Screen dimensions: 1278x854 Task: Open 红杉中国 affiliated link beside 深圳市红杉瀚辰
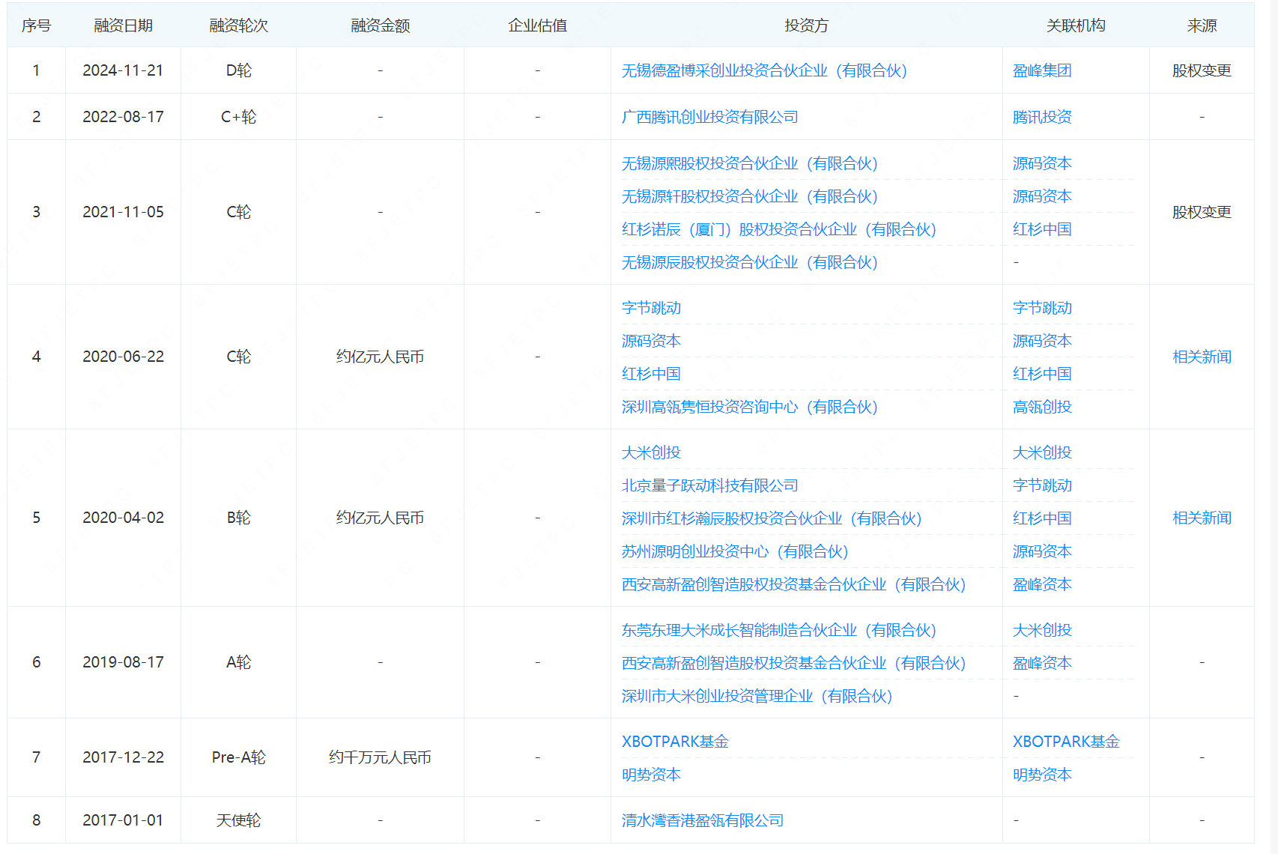1042,518
